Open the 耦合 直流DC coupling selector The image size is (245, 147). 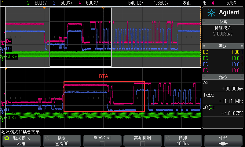(61, 141)
